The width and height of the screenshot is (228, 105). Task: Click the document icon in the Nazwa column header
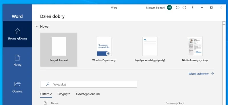pos(45,103)
